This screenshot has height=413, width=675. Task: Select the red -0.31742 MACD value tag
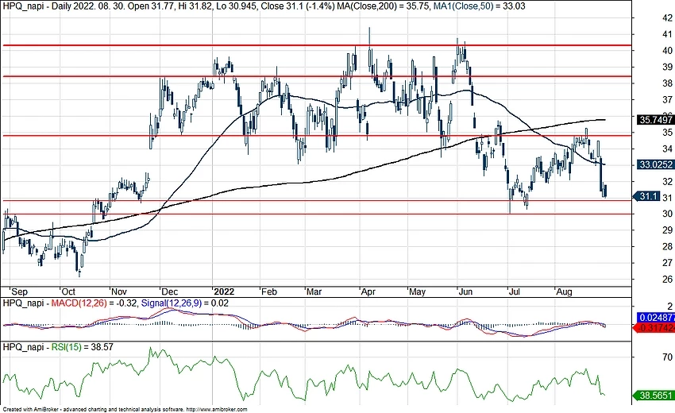pyautogui.click(x=655, y=328)
